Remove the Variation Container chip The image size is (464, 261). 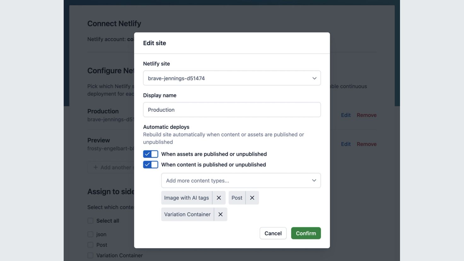(221, 214)
